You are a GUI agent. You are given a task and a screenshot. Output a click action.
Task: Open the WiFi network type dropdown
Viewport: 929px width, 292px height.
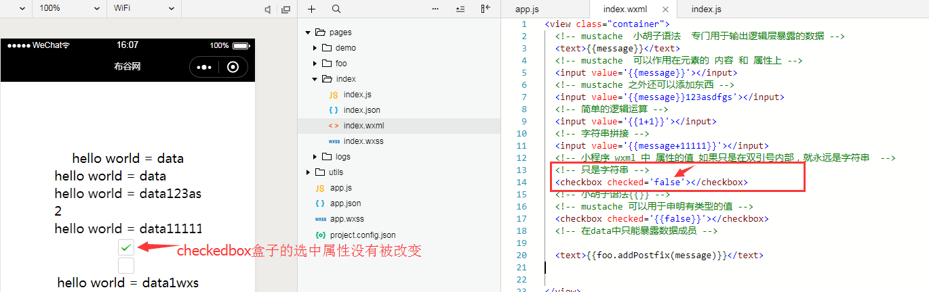pos(145,9)
